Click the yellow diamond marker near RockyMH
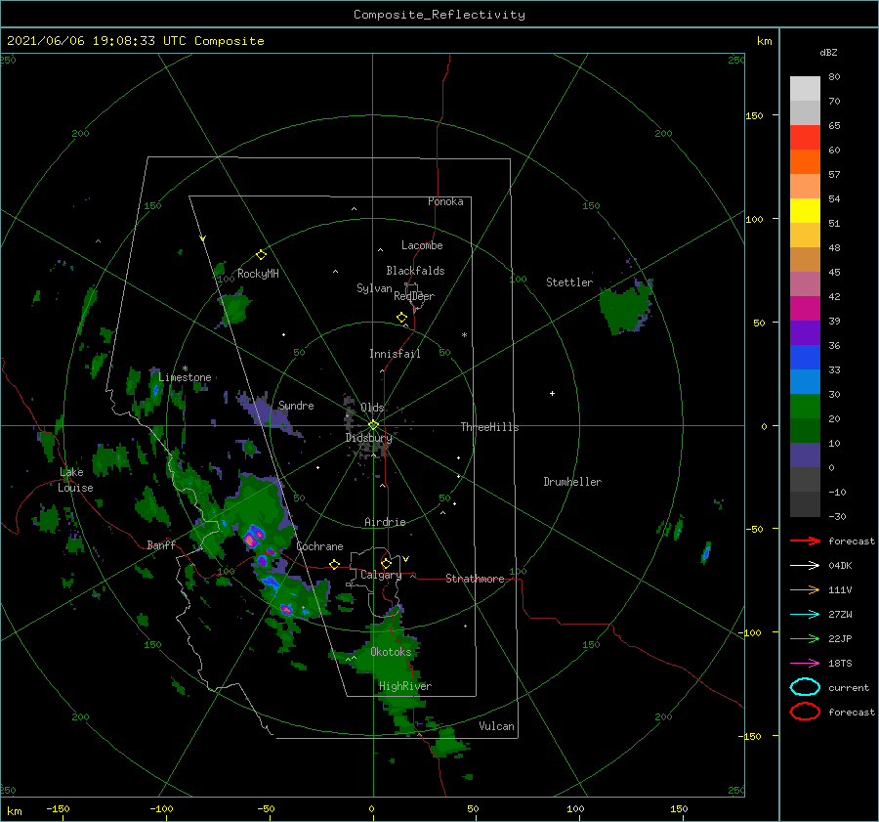Screen dimensions: 879x822 coord(261,255)
